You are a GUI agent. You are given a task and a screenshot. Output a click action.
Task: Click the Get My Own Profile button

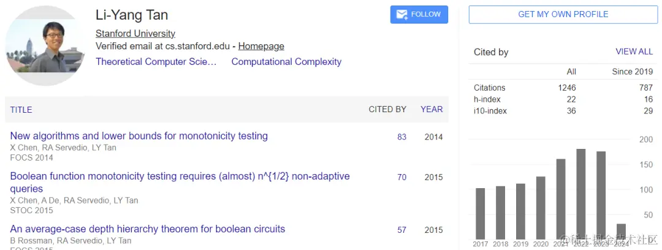(563, 15)
